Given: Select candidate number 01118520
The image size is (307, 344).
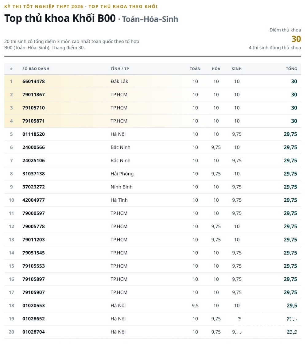Looking at the screenshot, I should click(x=33, y=134).
